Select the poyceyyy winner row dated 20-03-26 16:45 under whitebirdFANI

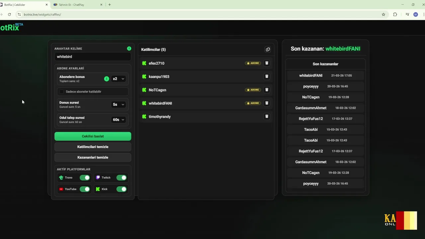tap(325, 86)
